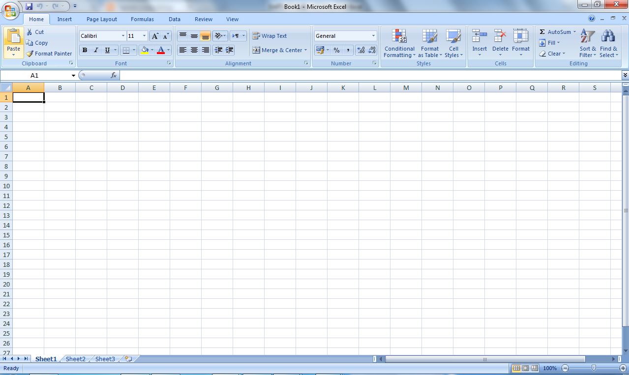Toggle Bold formatting
This screenshot has width=629, height=375.
85,50
